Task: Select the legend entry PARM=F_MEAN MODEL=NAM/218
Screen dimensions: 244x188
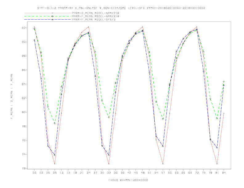Action: pos(96,16)
